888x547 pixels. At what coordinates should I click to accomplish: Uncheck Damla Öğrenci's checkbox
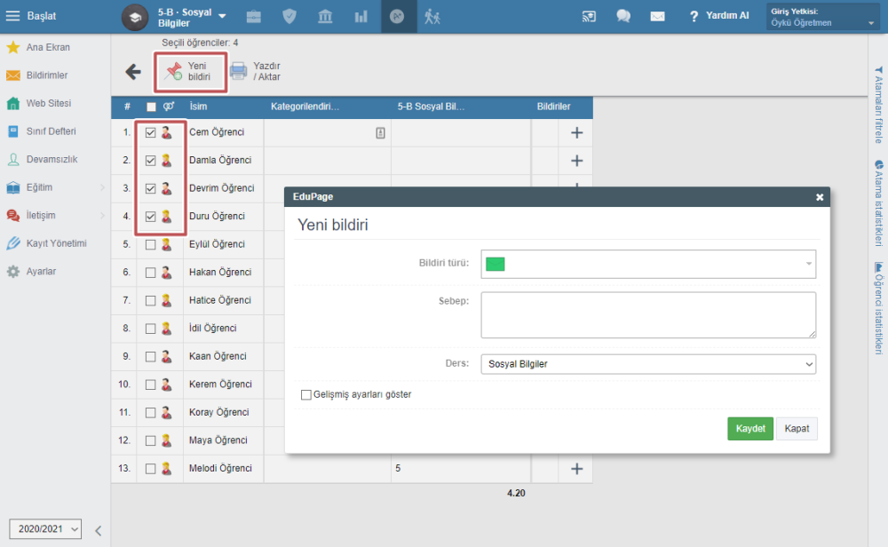coord(150,161)
